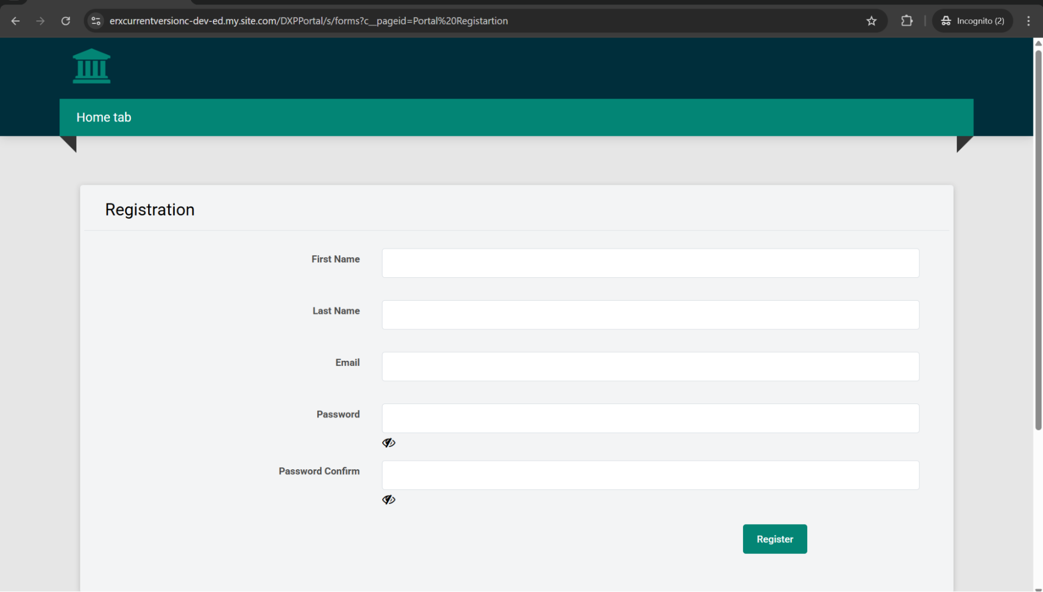
Task: Toggle Password Confirm visibility eye icon
Action: click(389, 500)
